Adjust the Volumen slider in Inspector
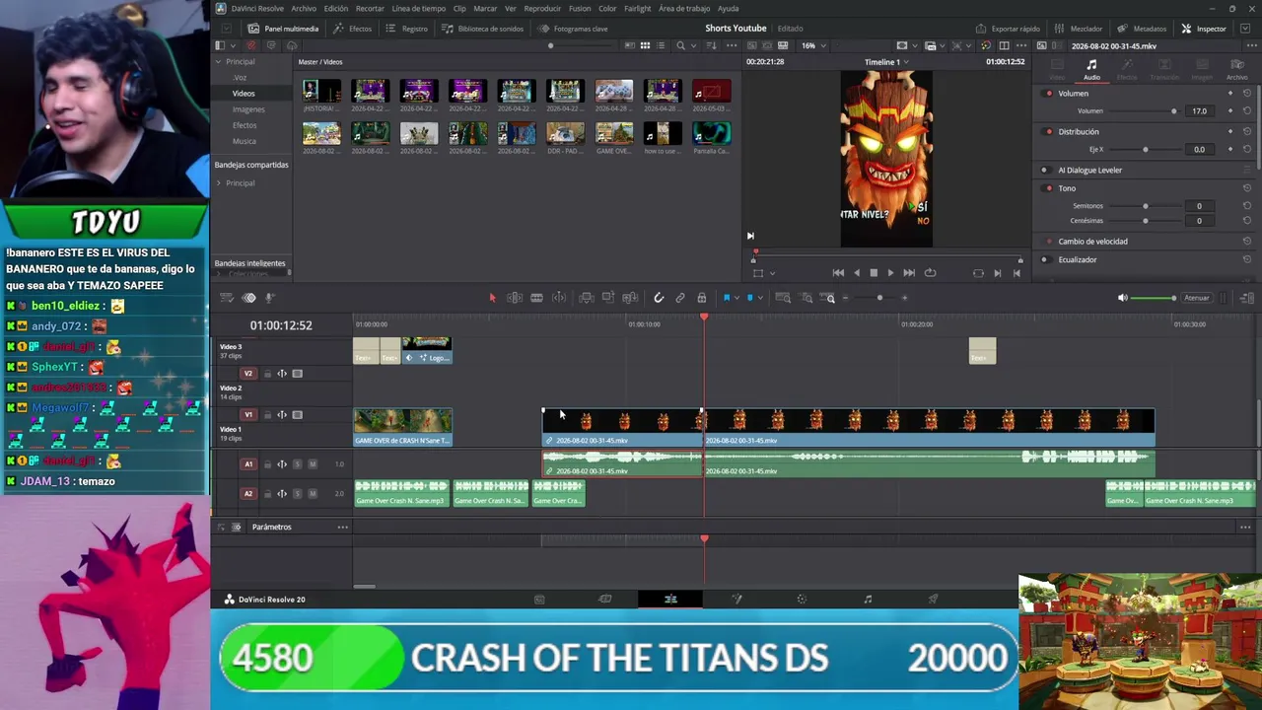The image size is (1262, 710). click(1144, 111)
